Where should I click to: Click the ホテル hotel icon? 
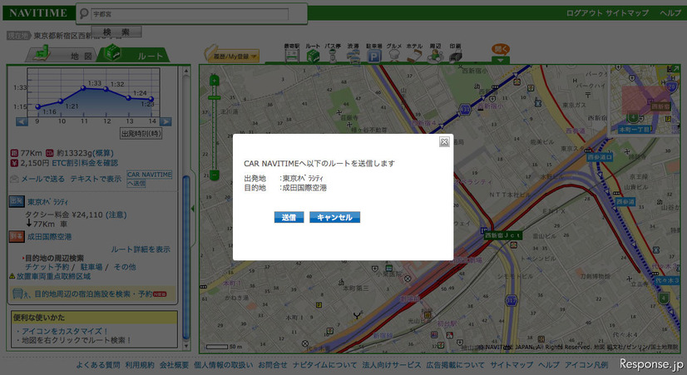414,53
